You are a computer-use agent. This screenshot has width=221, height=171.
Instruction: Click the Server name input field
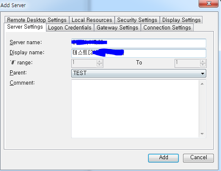(x=139, y=43)
